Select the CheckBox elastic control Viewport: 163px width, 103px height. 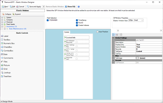[x=7, y=47]
